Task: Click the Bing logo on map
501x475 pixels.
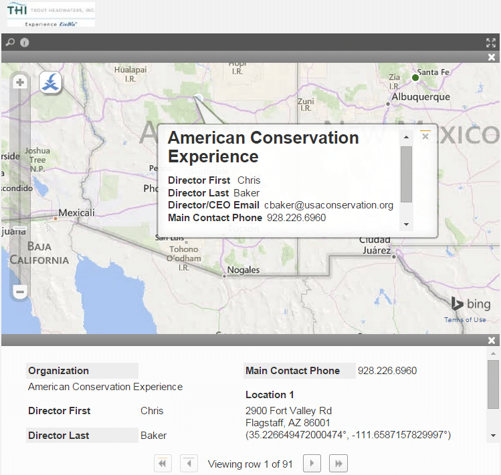Action: tap(471, 305)
